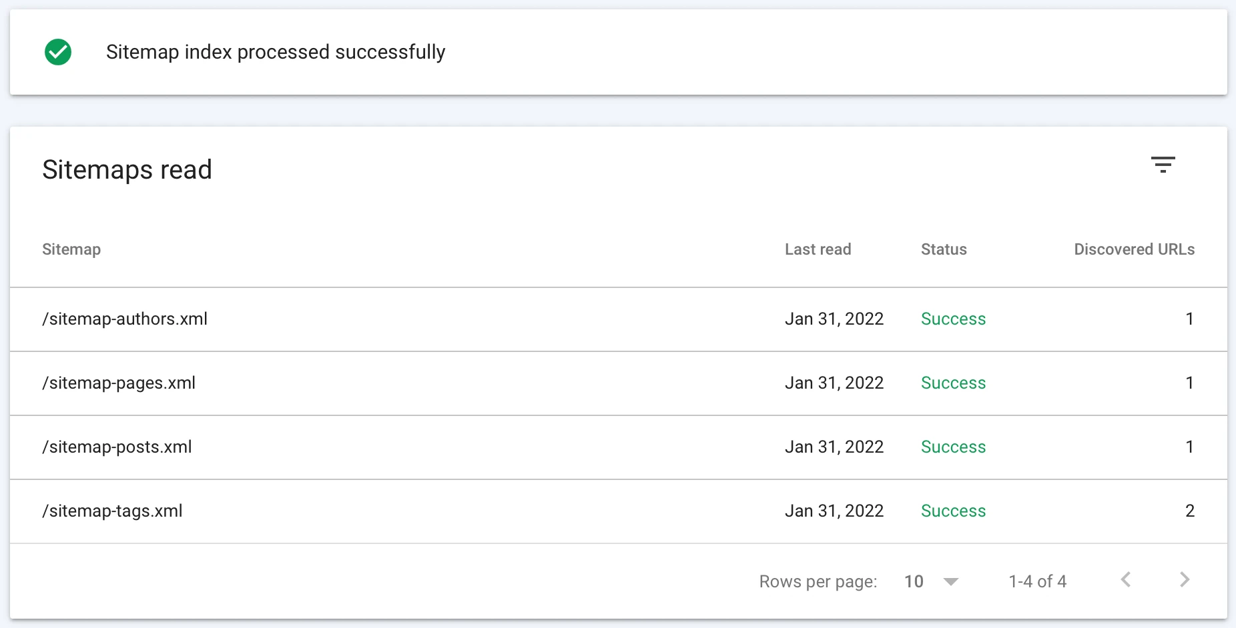Click the Status column header

[x=943, y=249]
